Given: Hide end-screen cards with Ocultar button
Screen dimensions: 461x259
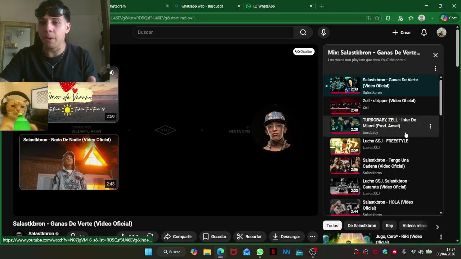Looking at the screenshot, I should click(304, 51).
